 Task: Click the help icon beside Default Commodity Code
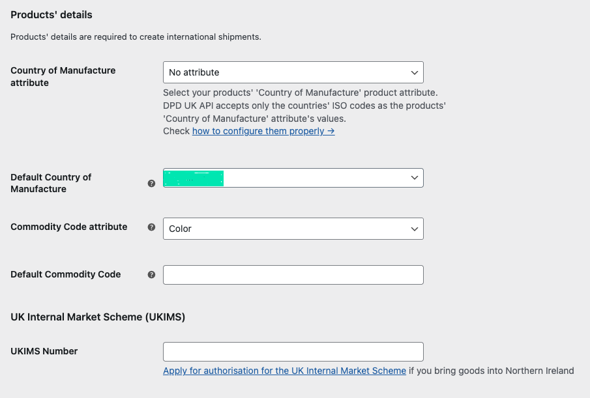pyautogui.click(x=151, y=275)
